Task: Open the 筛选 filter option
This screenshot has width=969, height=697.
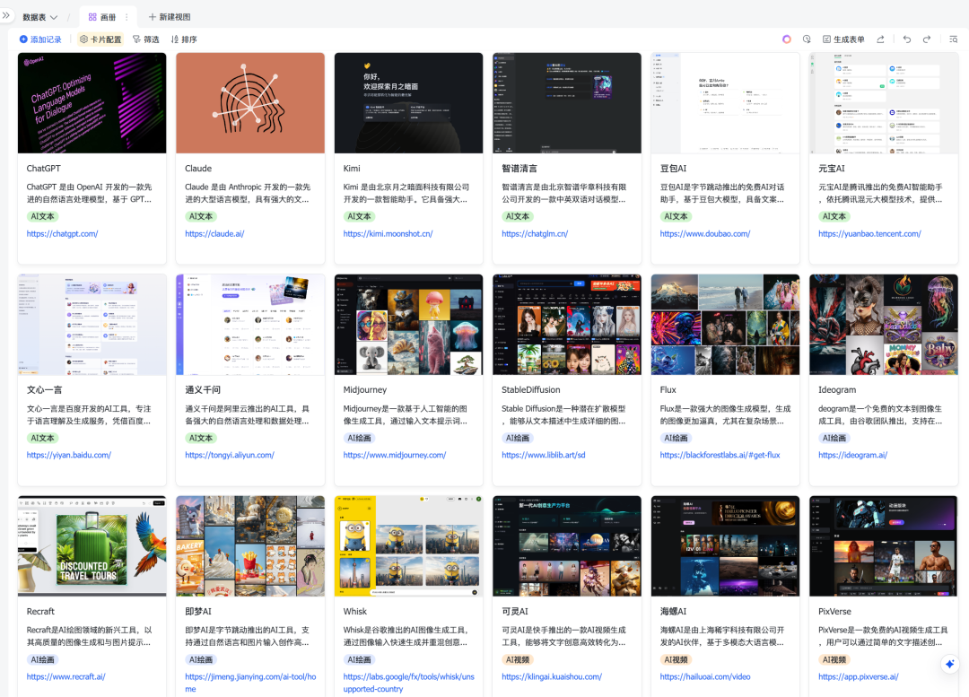Action: [146, 39]
